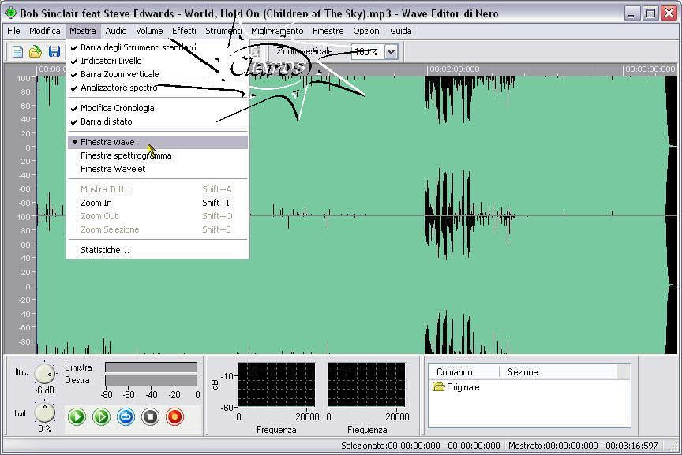The height and width of the screenshot is (455, 682).
Task: Click the Mostrato time range in status bar
Action: (583, 446)
